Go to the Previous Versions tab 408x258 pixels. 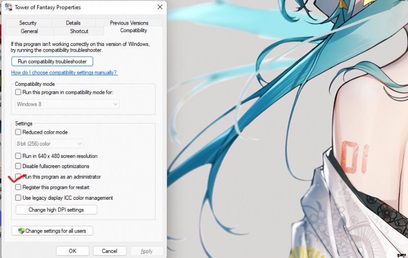[x=129, y=23]
